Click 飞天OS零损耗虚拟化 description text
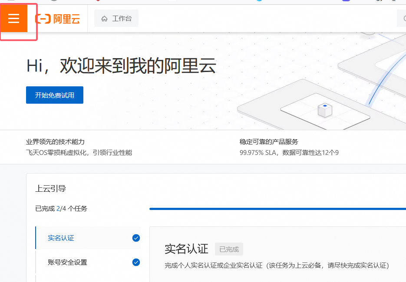 coord(79,153)
